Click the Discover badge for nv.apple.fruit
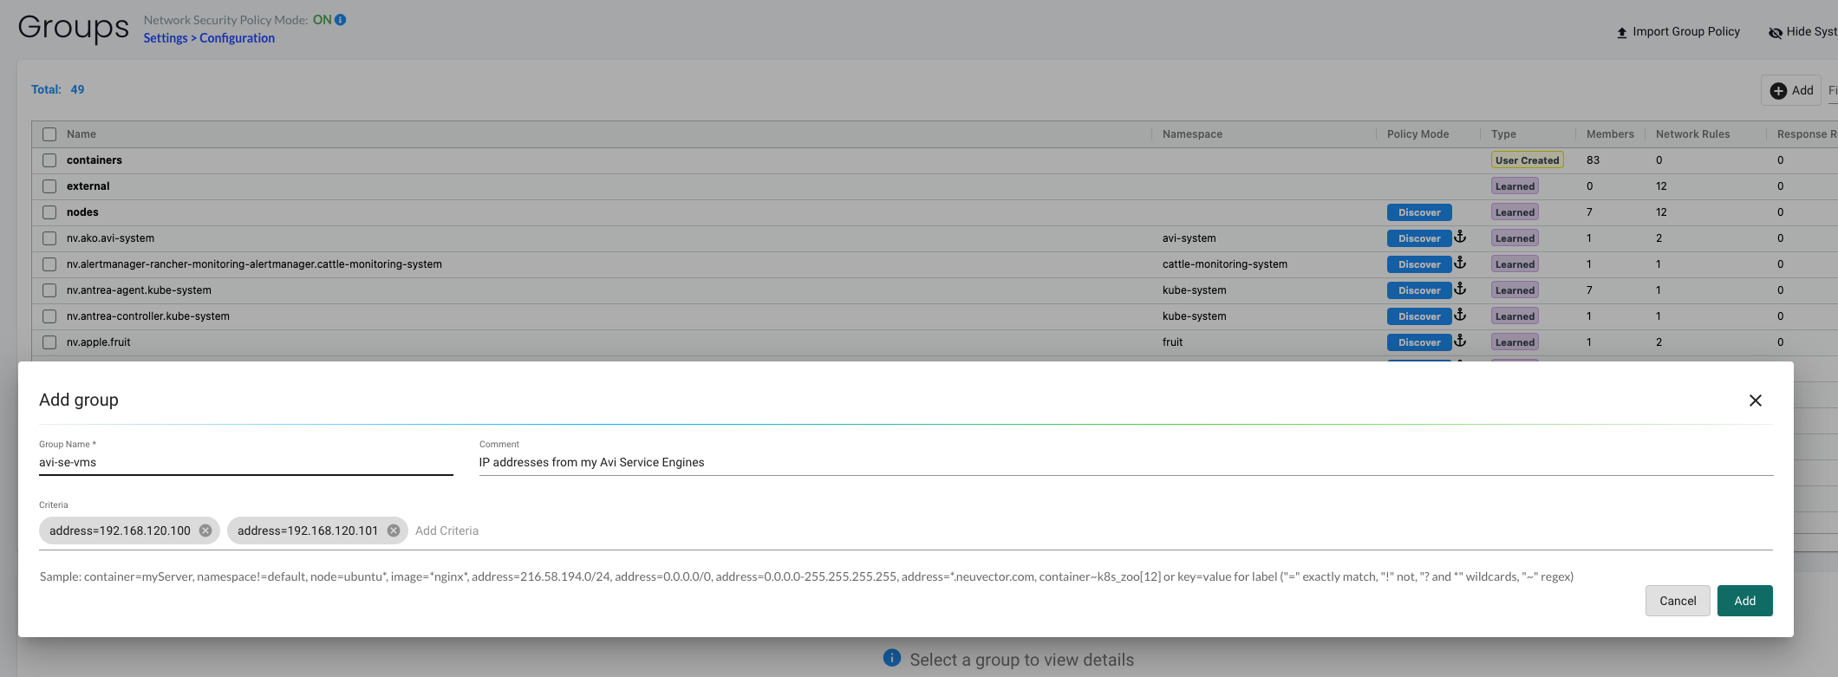 [1419, 342]
